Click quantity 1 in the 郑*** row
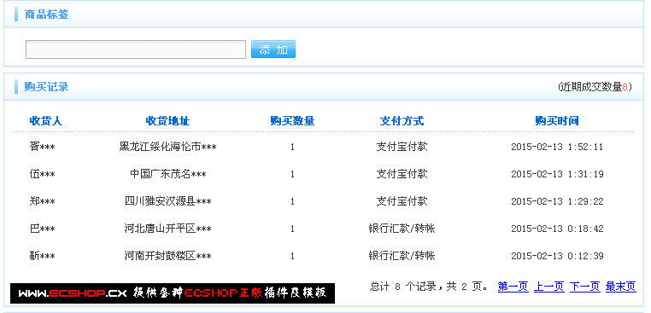 tap(292, 201)
